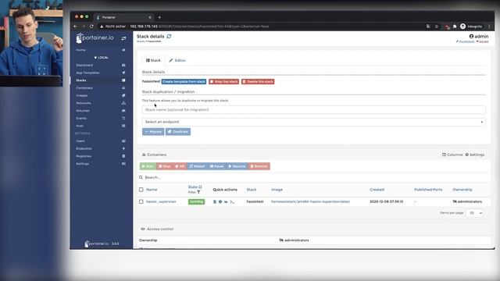Reload the page in the browser
Viewport: 500px width, 281px height.
coord(91,26)
